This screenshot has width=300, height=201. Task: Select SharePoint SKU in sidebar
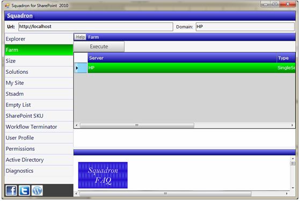(39, 116)
